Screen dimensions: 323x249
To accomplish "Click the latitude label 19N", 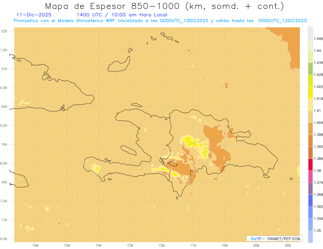I will click(5, 144).
